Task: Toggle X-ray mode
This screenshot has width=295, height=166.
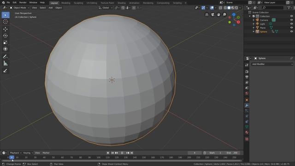Action: 220,8
